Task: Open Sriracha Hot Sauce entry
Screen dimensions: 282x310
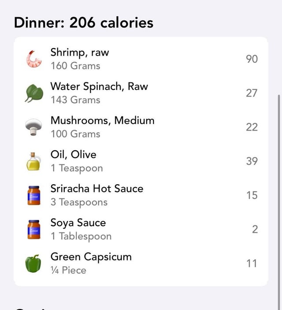Action: tap(141, 195)
